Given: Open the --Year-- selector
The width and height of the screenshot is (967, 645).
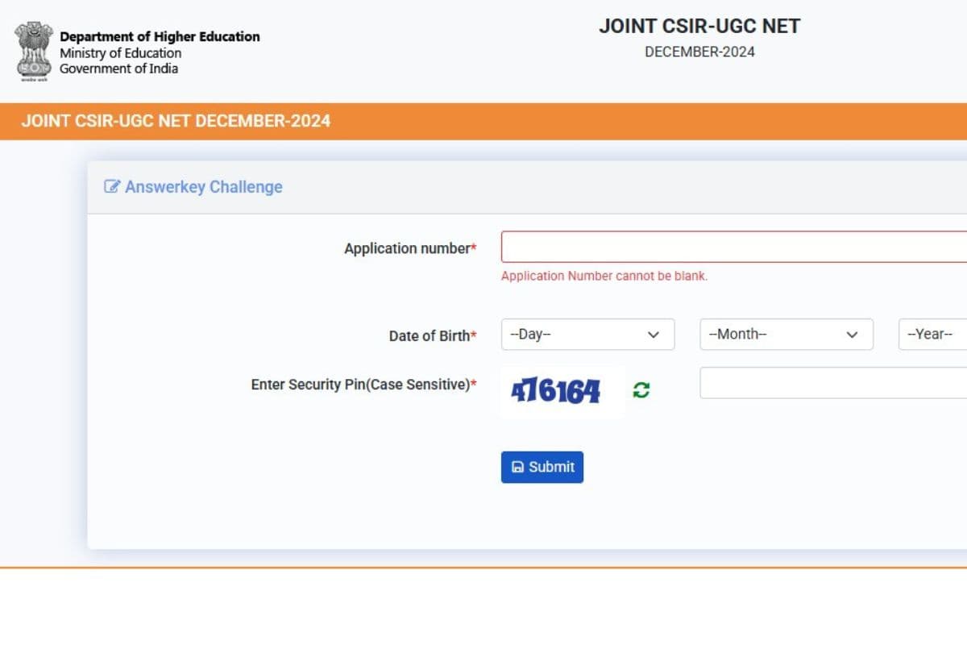Looking at the screenshot, I should [935, 334].
